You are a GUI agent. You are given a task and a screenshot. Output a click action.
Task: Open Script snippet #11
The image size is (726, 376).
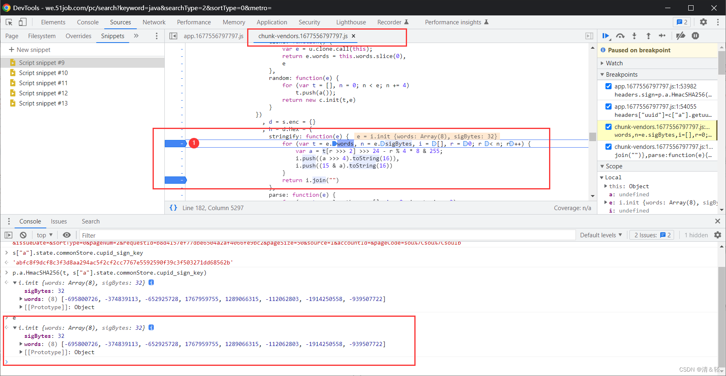pos(43,83)
